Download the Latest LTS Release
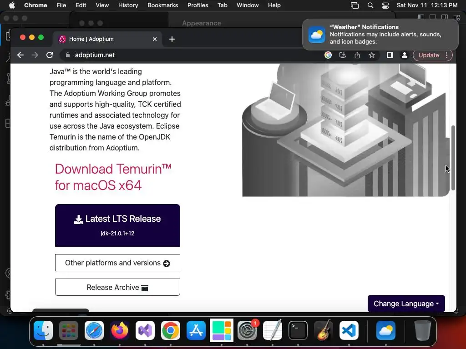Image resolution: width=466 pixels, height=349 pixels. click(117, 225)
